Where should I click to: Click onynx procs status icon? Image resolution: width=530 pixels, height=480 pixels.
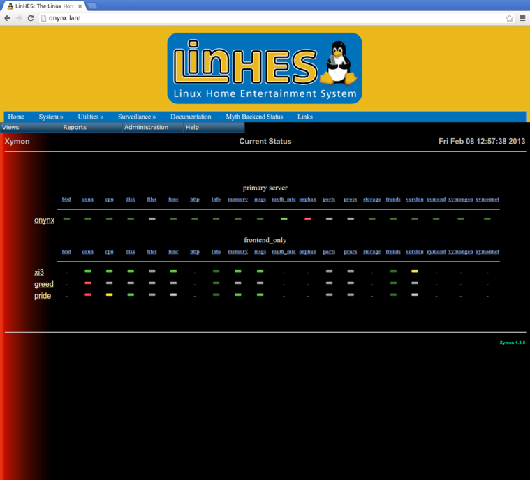point(351,219)
